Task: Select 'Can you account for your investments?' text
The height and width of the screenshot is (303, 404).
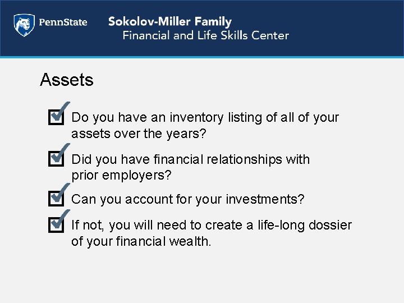Action: tap(188, 199)
